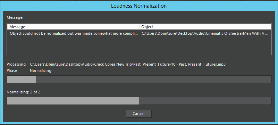Click the 'Normalizing' phase value text

pyautogui.click(x=41, y=70)
